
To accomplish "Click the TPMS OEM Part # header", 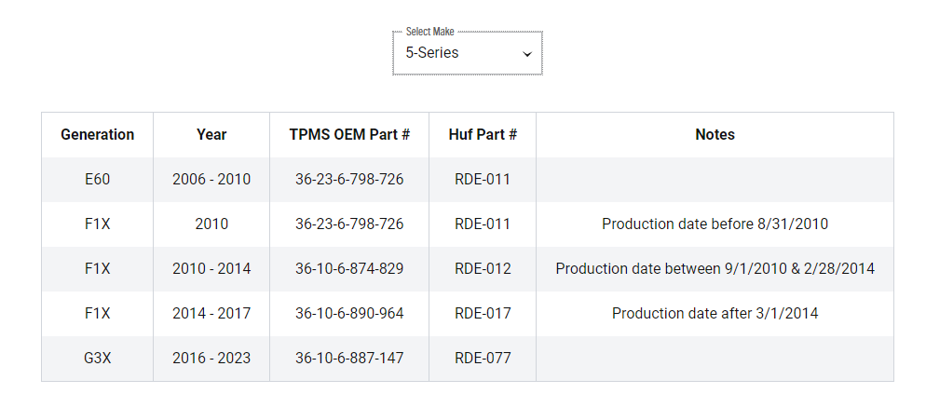I will [349, 135].
